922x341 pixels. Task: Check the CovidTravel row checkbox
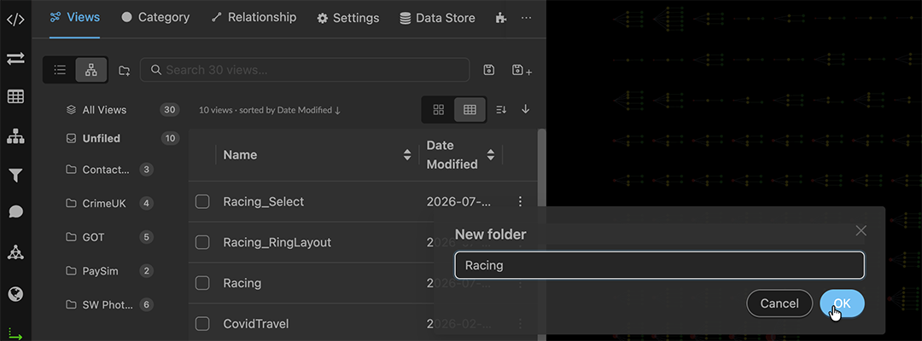click(202, 323)
